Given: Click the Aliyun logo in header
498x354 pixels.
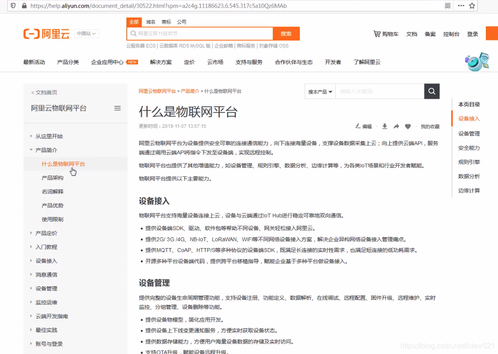Looking at the screenshot, I should pyautogui.click(x=46, y=34).
